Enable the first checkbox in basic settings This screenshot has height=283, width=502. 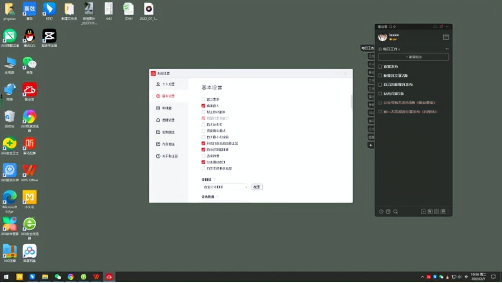pyautogui.click(x=203, y=99)
